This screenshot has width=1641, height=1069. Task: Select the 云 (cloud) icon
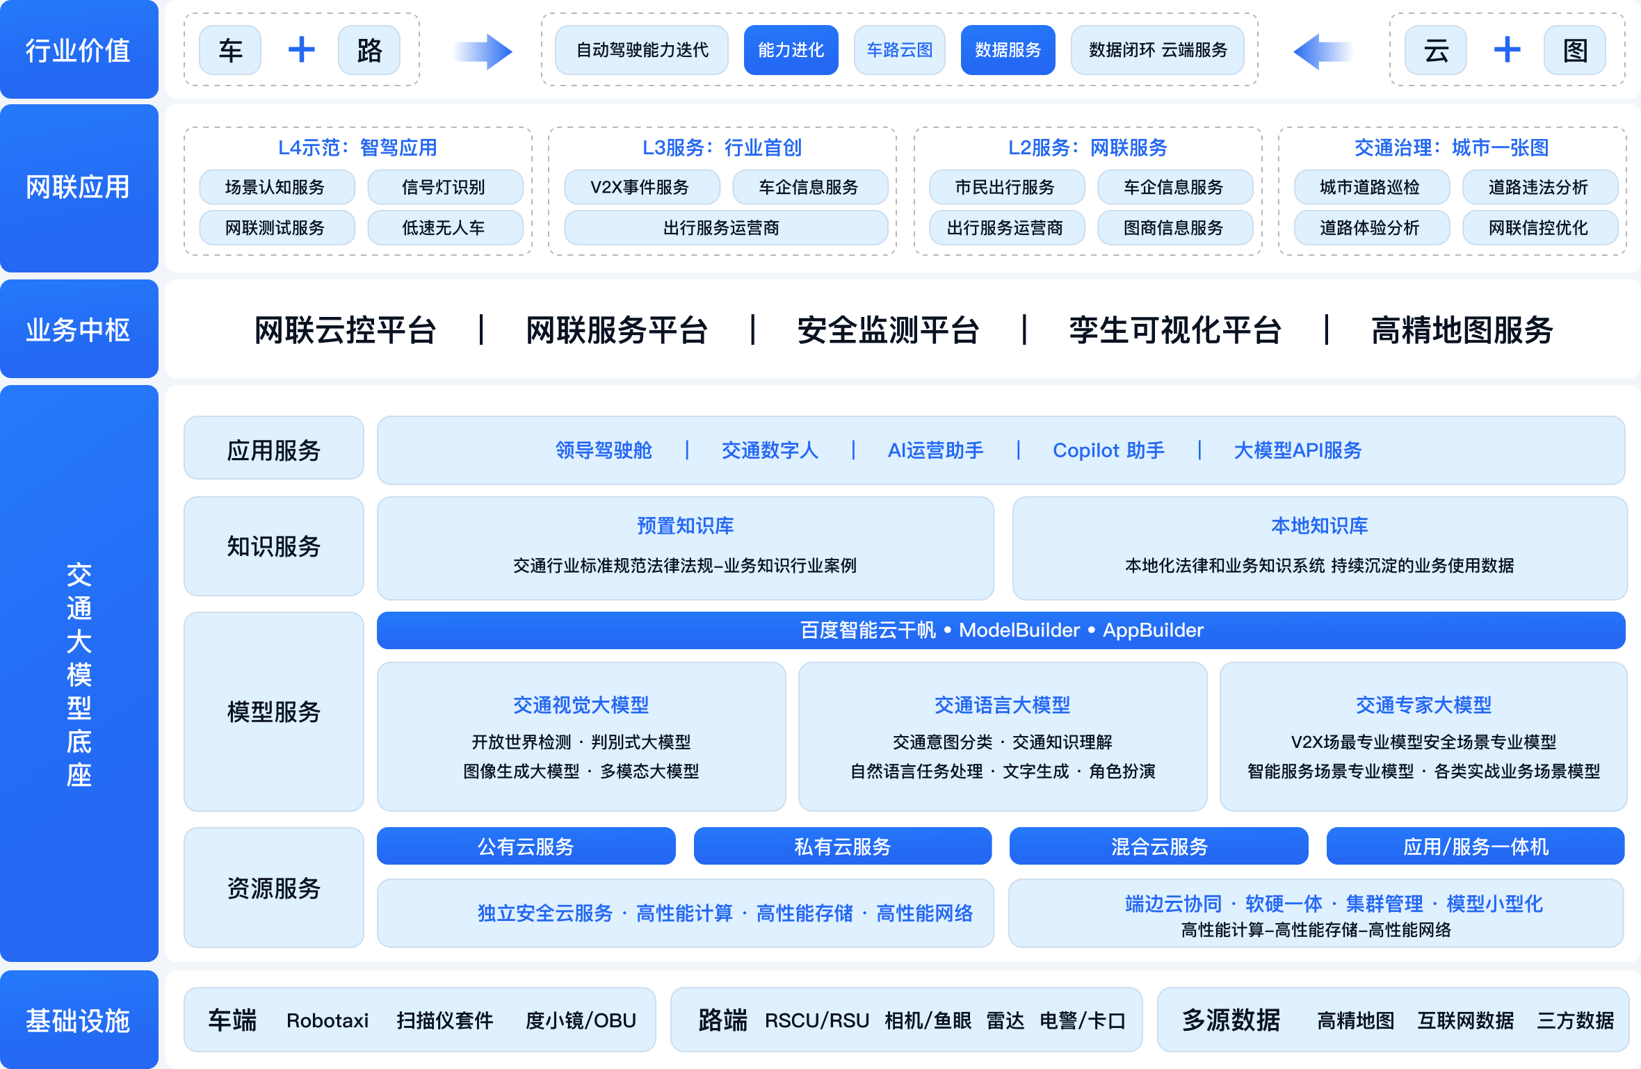[1435, 49]
